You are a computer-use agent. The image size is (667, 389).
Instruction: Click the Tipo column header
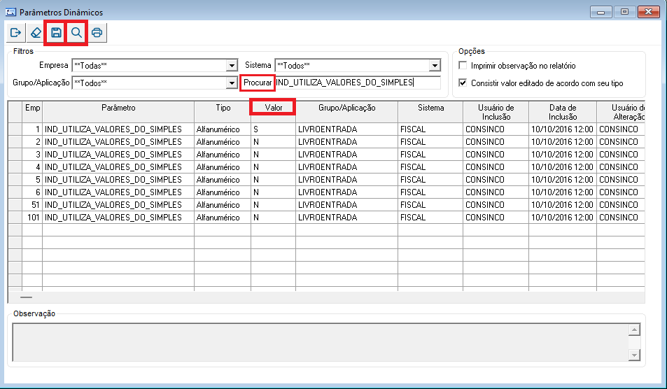click(x=223, y=112)
